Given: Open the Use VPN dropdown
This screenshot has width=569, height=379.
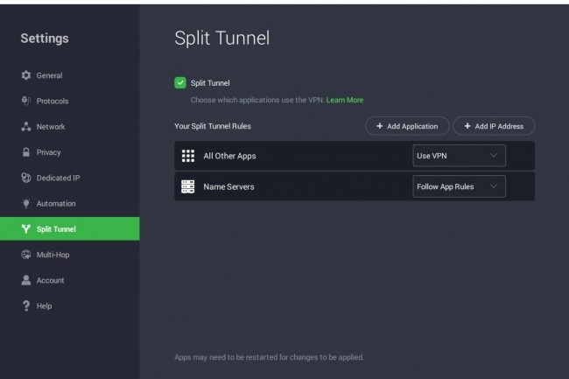Looking at the screenshot, I should (459, 156).
